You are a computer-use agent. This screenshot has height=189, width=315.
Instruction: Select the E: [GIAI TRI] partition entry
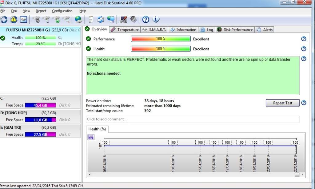pos(40,131)
